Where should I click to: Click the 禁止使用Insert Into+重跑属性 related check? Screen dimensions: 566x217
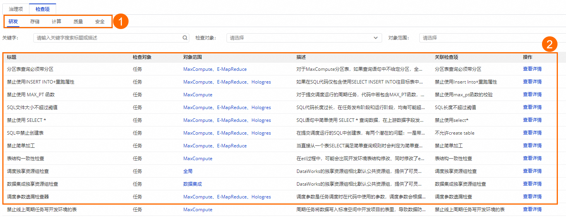466,82
